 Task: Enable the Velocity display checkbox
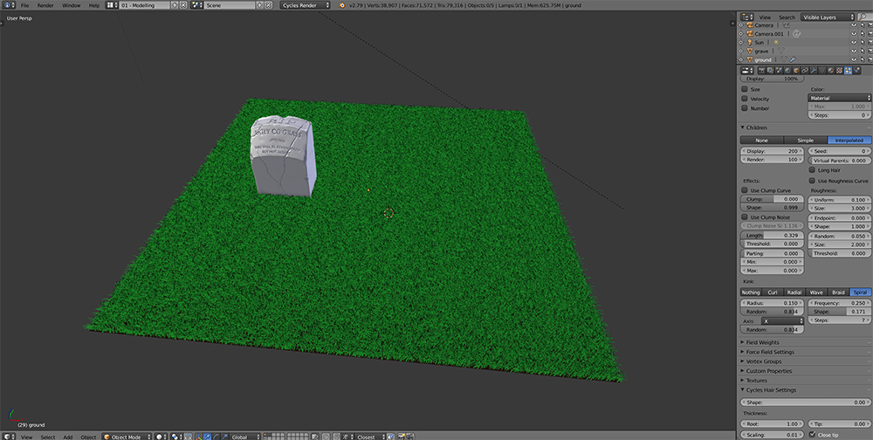[x=745, y=99]
